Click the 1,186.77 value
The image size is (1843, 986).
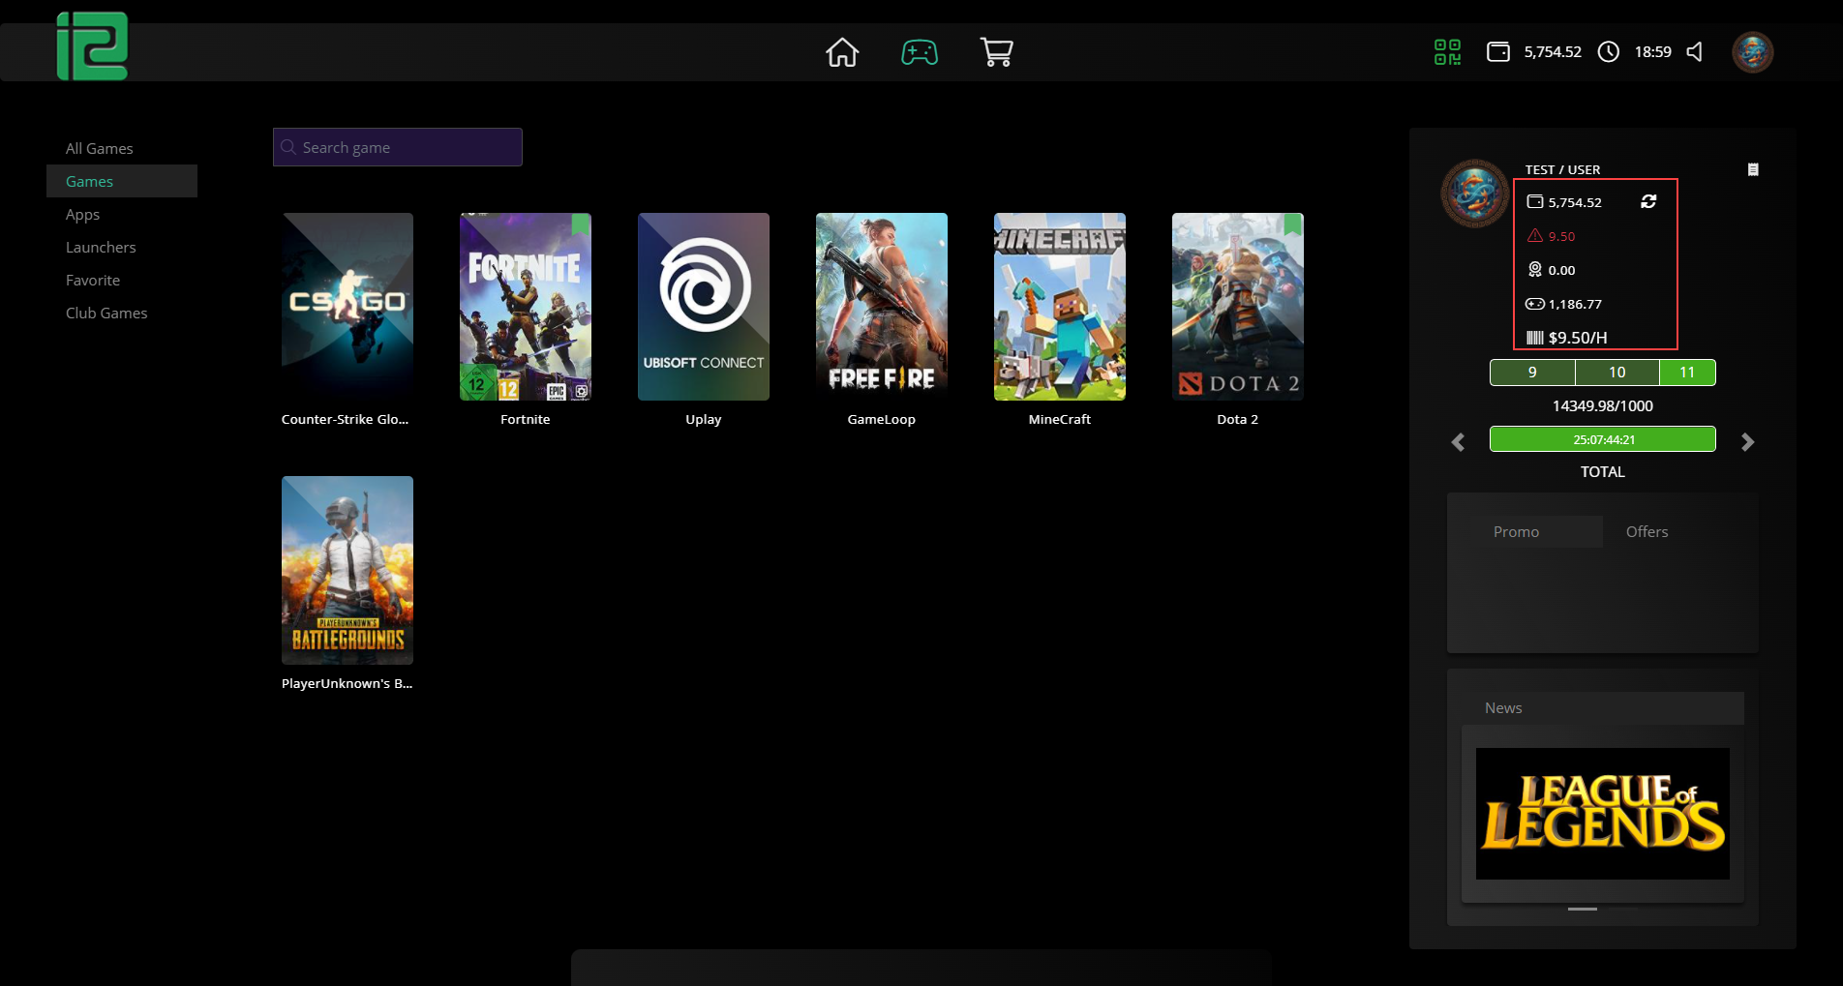click(1575, 304)
